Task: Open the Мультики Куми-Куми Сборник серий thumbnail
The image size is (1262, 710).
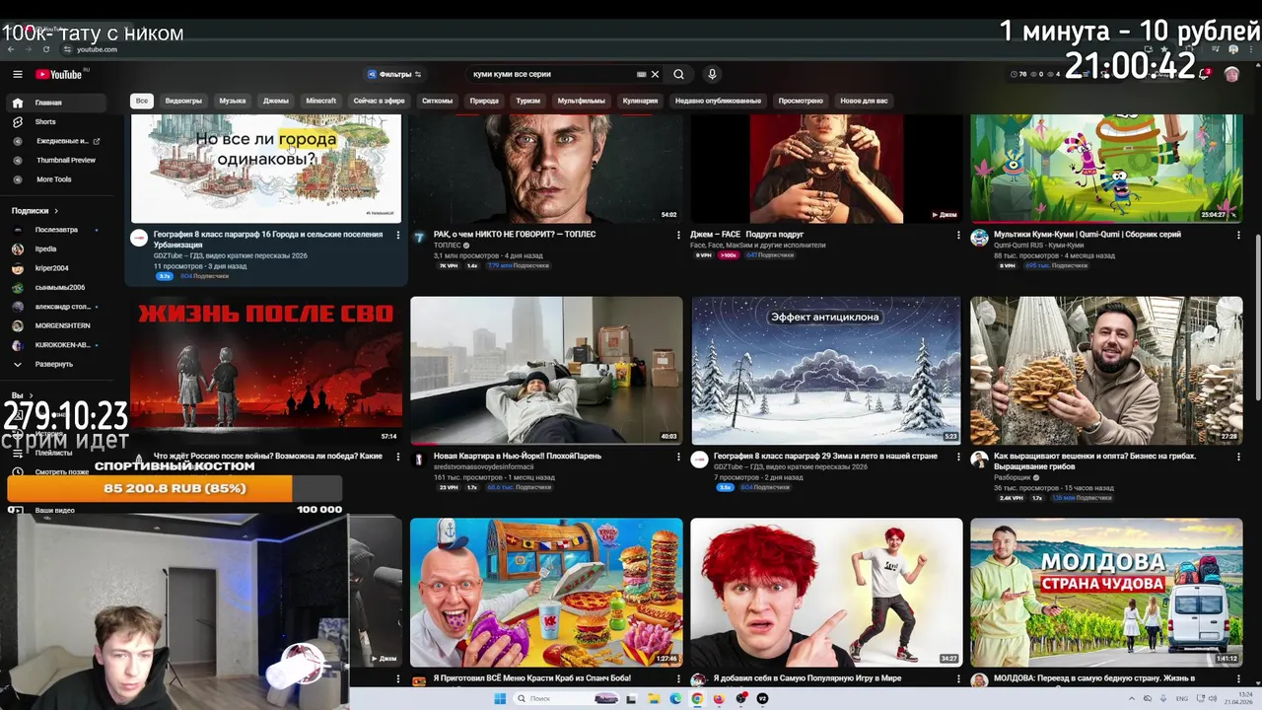Action: pyautogui.click(x=1106, y=168)
